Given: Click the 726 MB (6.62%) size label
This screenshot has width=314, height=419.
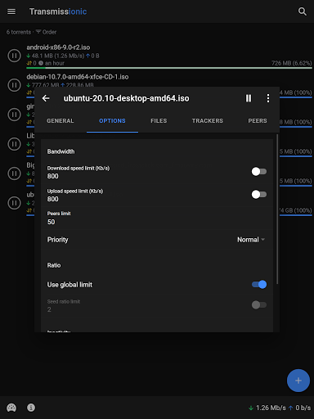Looking at the screenshot, I should (292, 63).
